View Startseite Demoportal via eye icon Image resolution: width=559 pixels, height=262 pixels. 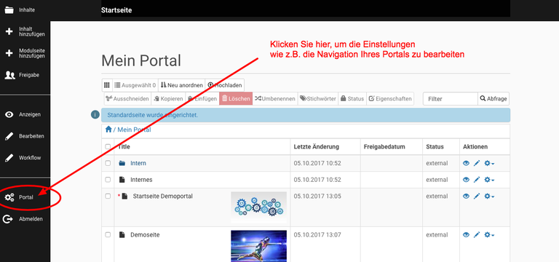click(x=466, y=196)
